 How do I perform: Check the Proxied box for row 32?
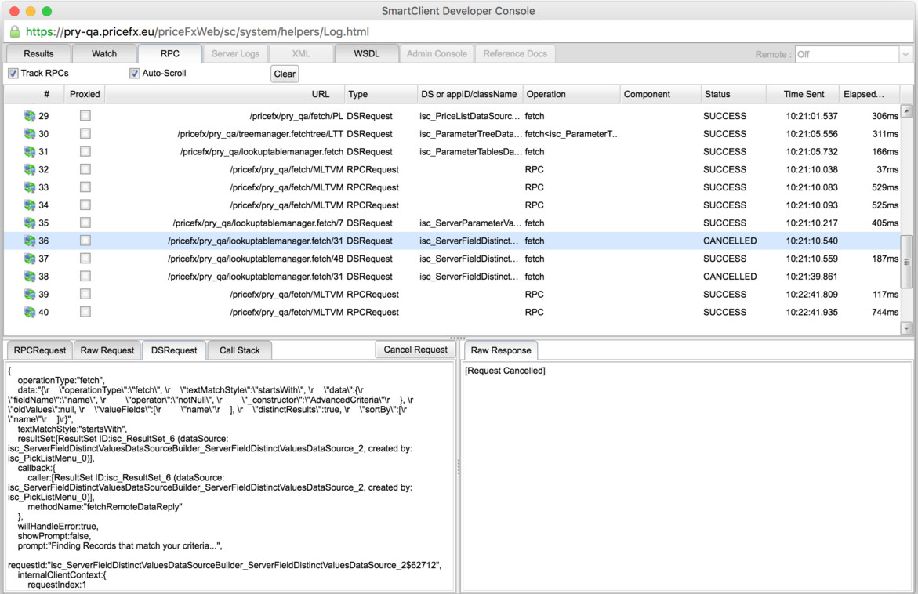85,169
